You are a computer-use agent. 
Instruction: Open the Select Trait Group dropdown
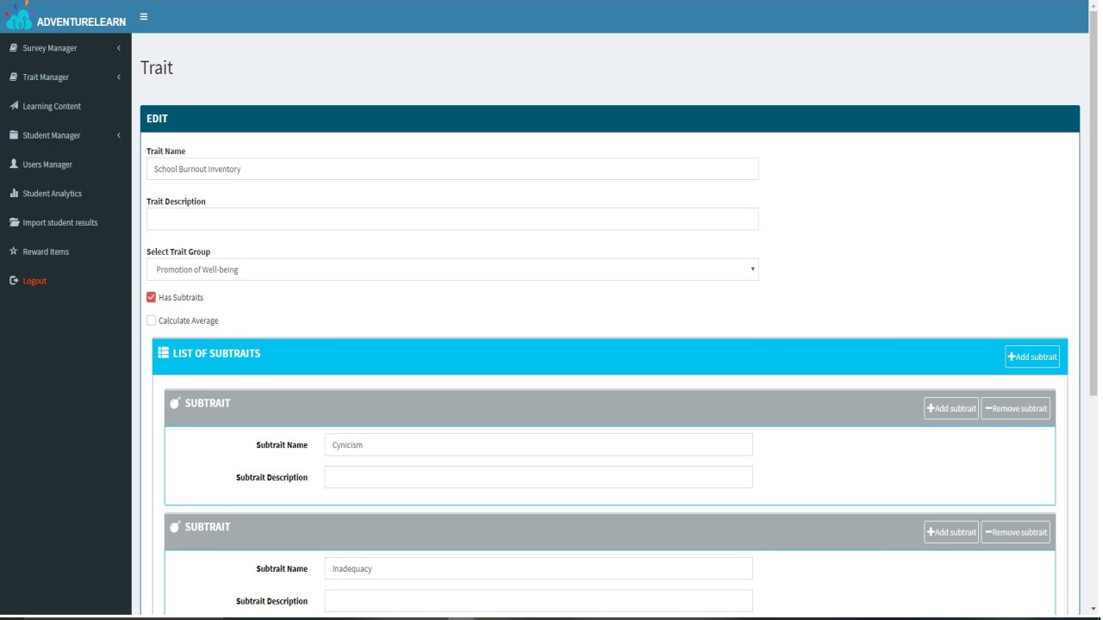[452, 270]
